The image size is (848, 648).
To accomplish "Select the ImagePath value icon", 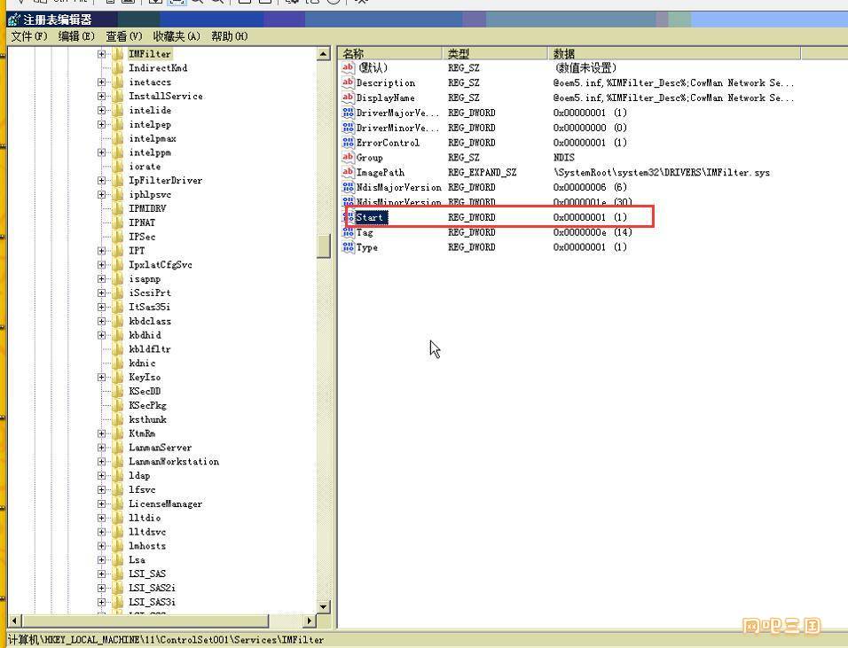I will point(348,172).
